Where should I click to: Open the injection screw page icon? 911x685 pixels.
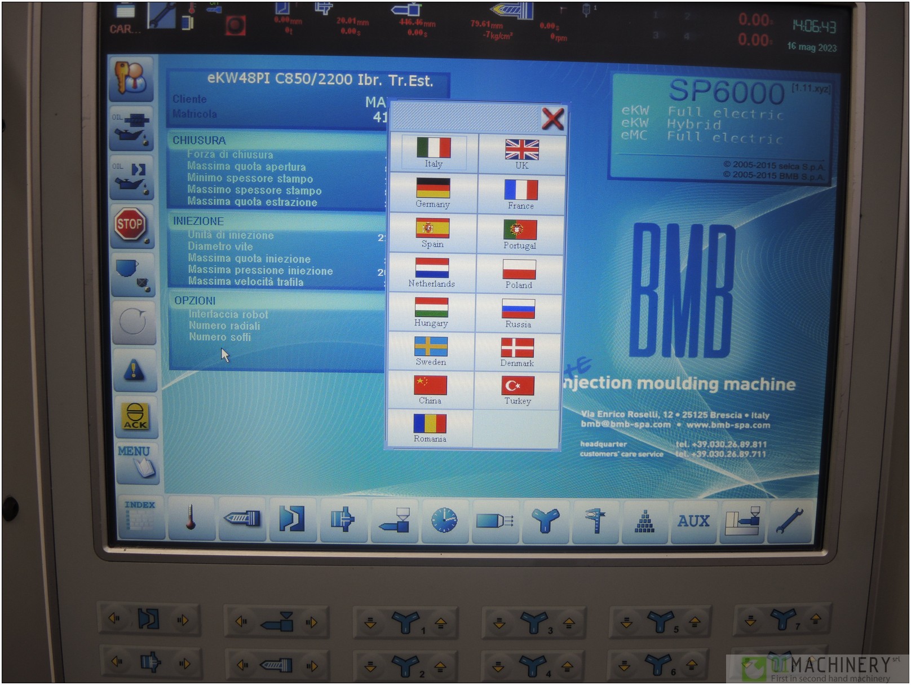point(242,519)
